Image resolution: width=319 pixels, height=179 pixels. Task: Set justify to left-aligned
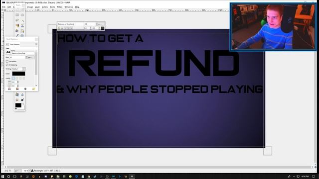click(13, 78)
